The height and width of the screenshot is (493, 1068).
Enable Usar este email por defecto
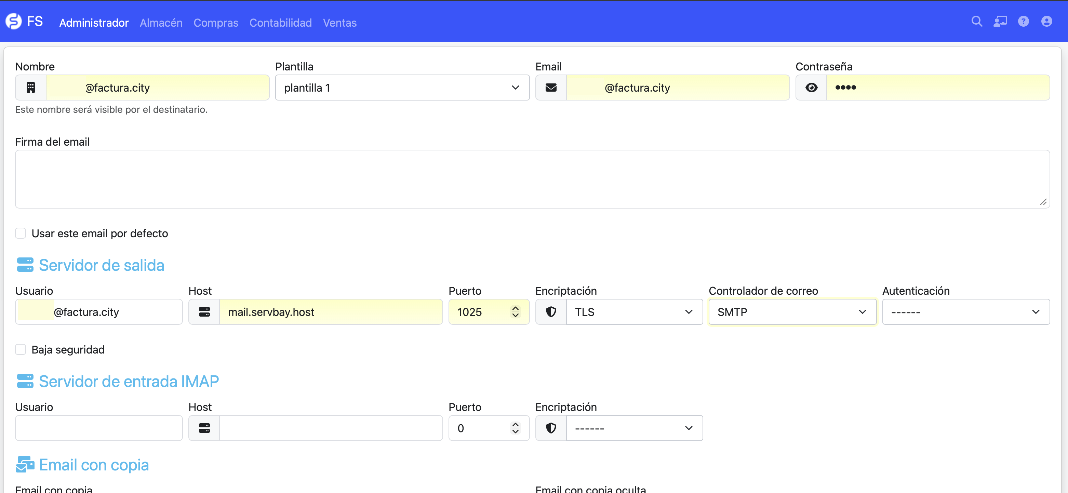tap(20, 234)
